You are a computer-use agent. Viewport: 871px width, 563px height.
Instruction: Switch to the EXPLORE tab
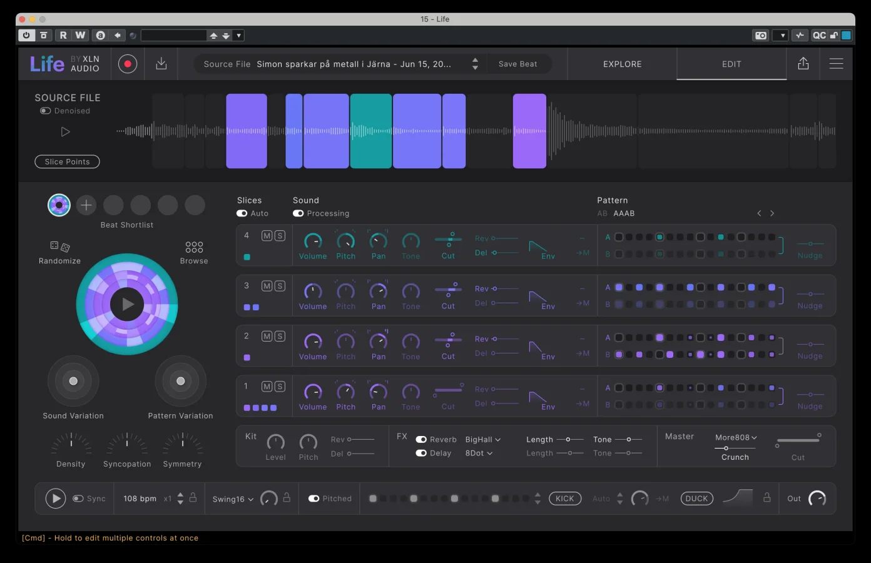click(621, 64)
